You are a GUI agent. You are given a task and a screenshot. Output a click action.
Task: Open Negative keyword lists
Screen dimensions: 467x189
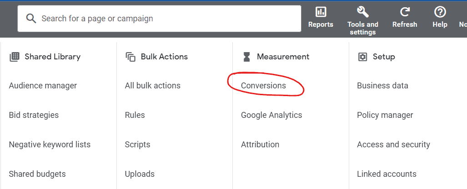tap(50, 145)
